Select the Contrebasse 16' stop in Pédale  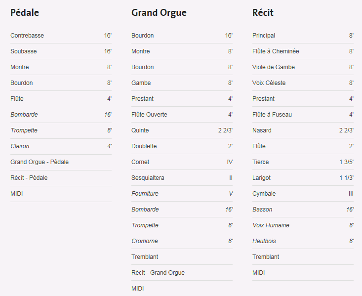pyautogui.click(x=61, y=36)
